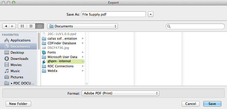This screenshot has width=227, height=109.
Task: Expand the Fonts folder arrow
Action: [83, 52]
